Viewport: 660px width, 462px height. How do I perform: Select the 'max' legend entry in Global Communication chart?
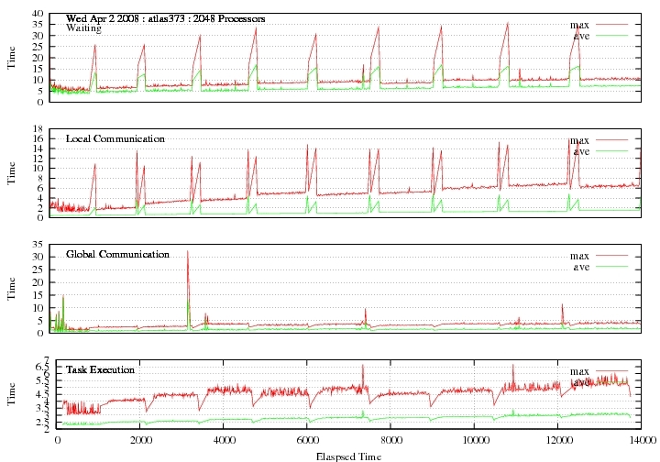point(579,256)
